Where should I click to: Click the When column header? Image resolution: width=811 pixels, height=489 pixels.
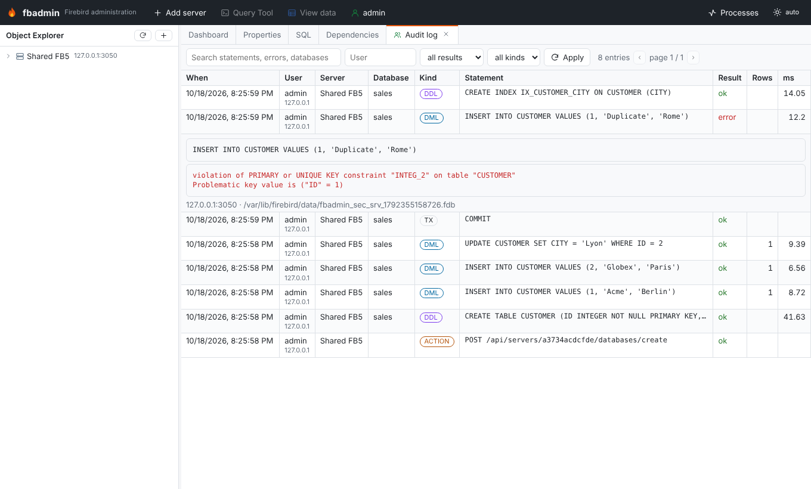(230, 78)
